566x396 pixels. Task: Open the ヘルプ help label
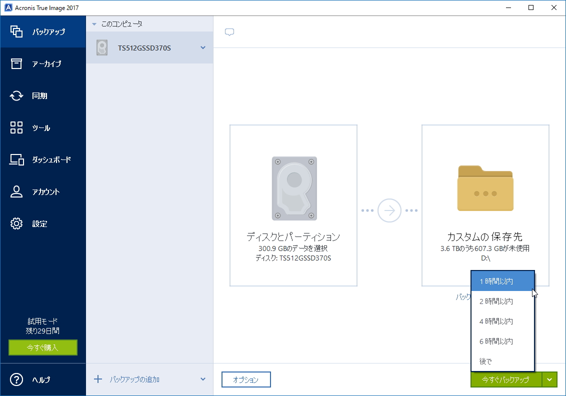[41, 380]
